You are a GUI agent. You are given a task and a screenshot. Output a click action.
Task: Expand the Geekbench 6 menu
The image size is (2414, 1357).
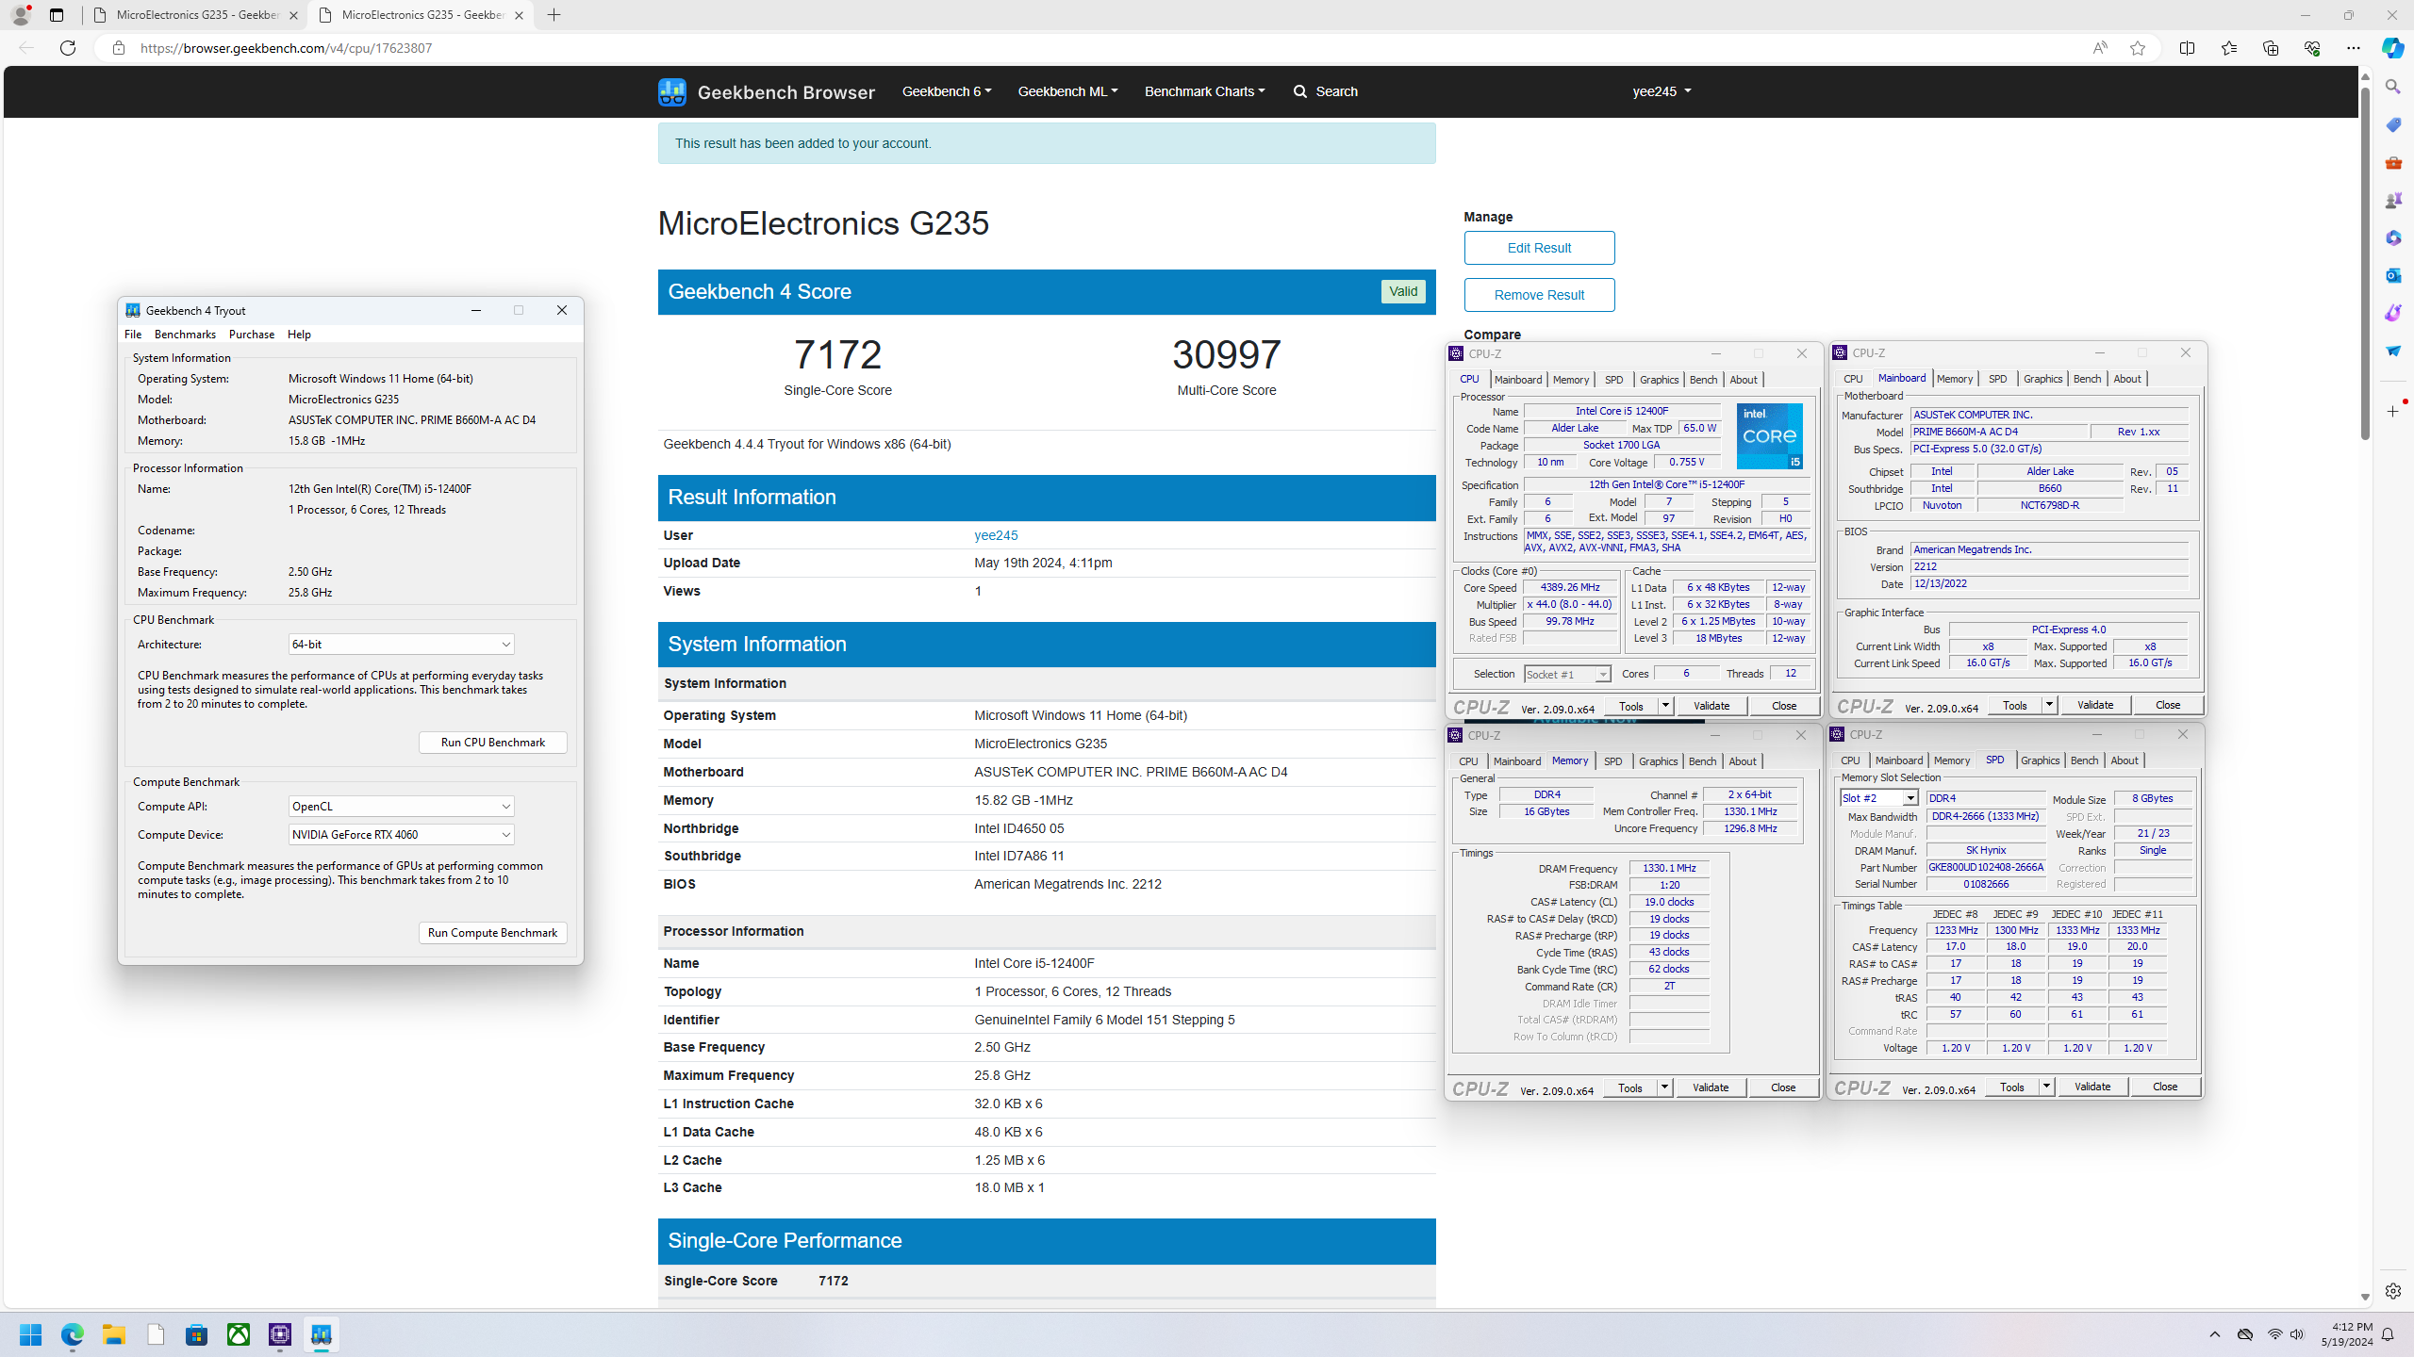point(946,91)
